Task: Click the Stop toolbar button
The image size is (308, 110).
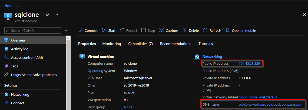Action: pyautogui.click(x=148, y=30)
